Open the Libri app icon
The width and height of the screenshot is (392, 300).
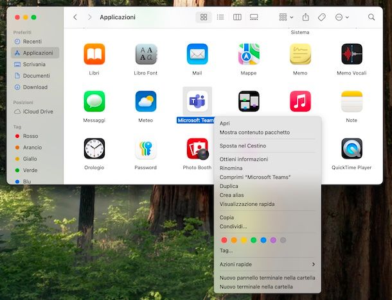pyautogui.click(x=94, y=54)
